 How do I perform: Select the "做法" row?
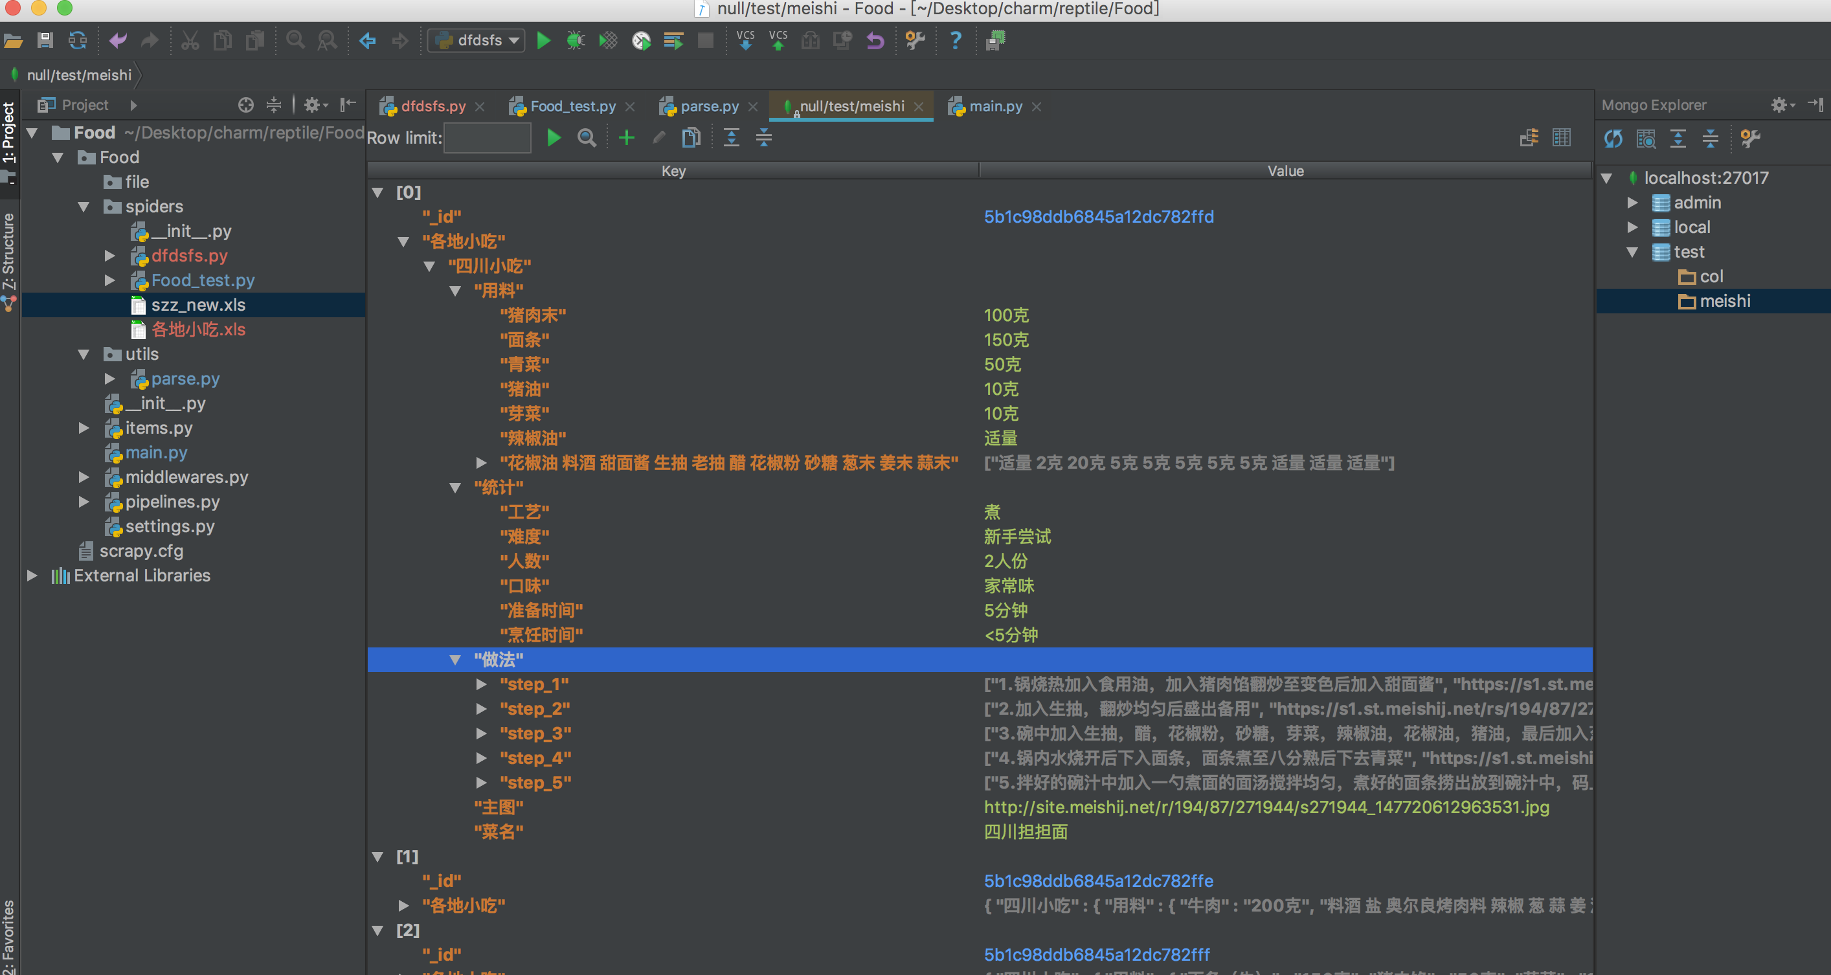[980, 660]
